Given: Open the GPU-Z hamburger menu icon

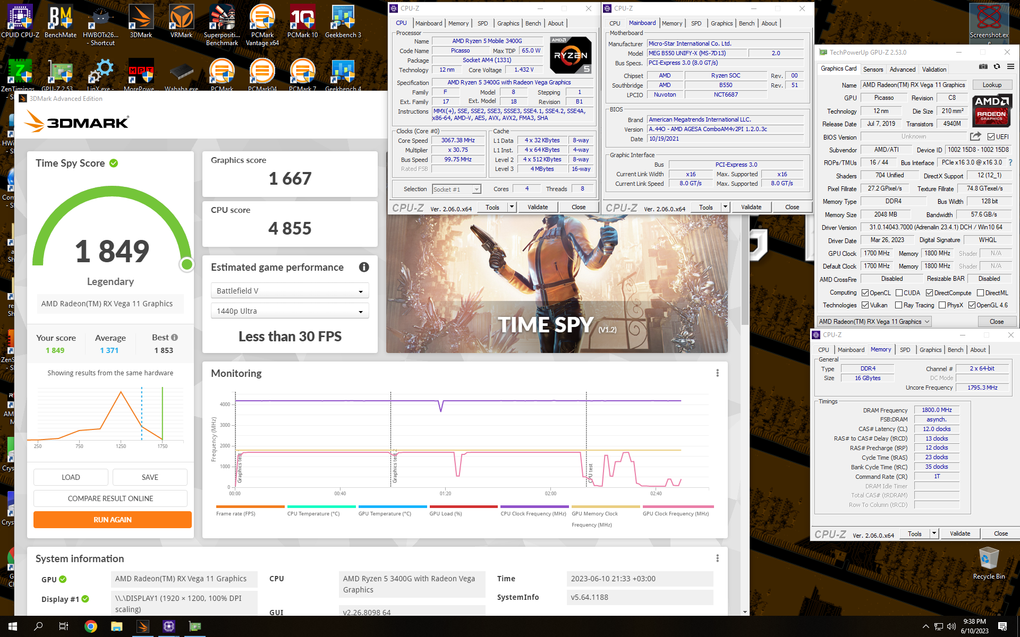Looking at the screenshot, I should 1010,67.
